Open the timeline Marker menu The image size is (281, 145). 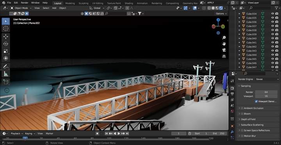pyautogui.click(x=50, y=134)
